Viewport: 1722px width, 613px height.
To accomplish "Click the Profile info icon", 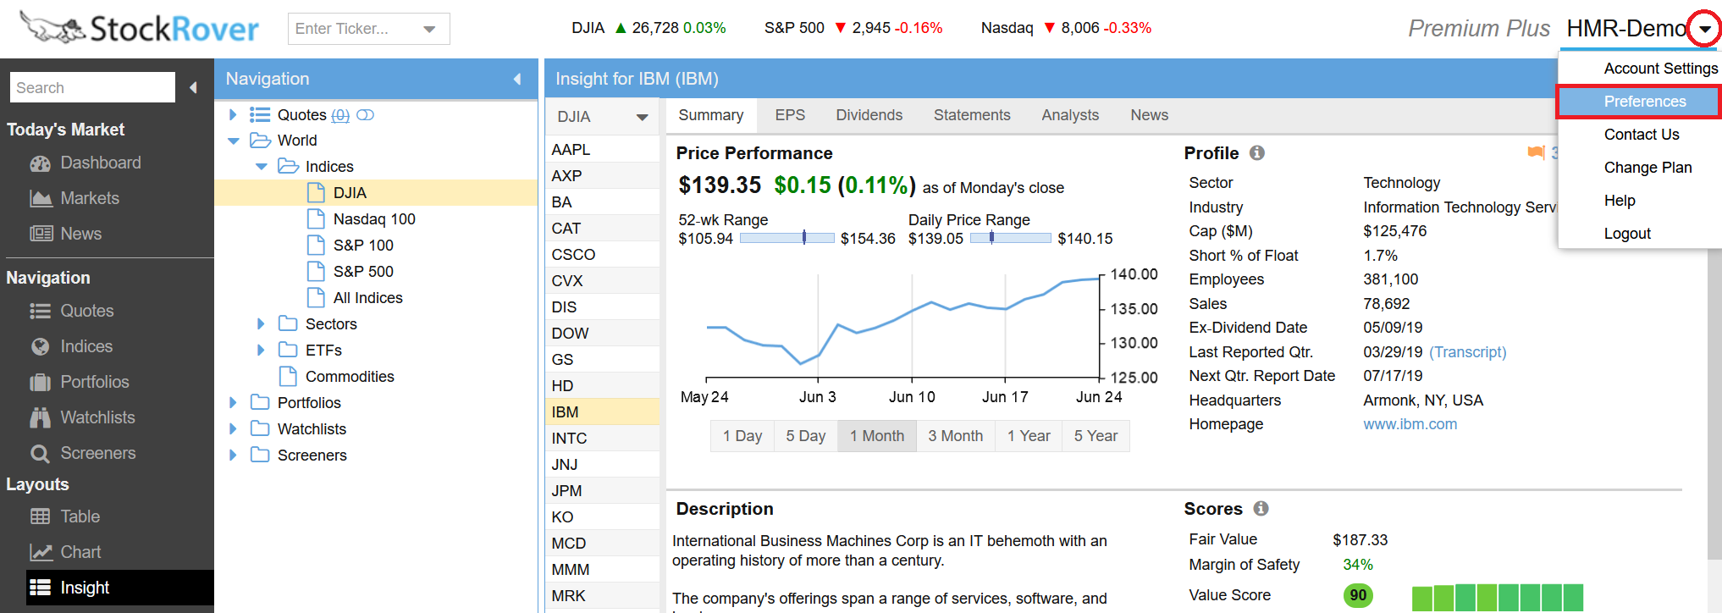I will pos(1257,153).
